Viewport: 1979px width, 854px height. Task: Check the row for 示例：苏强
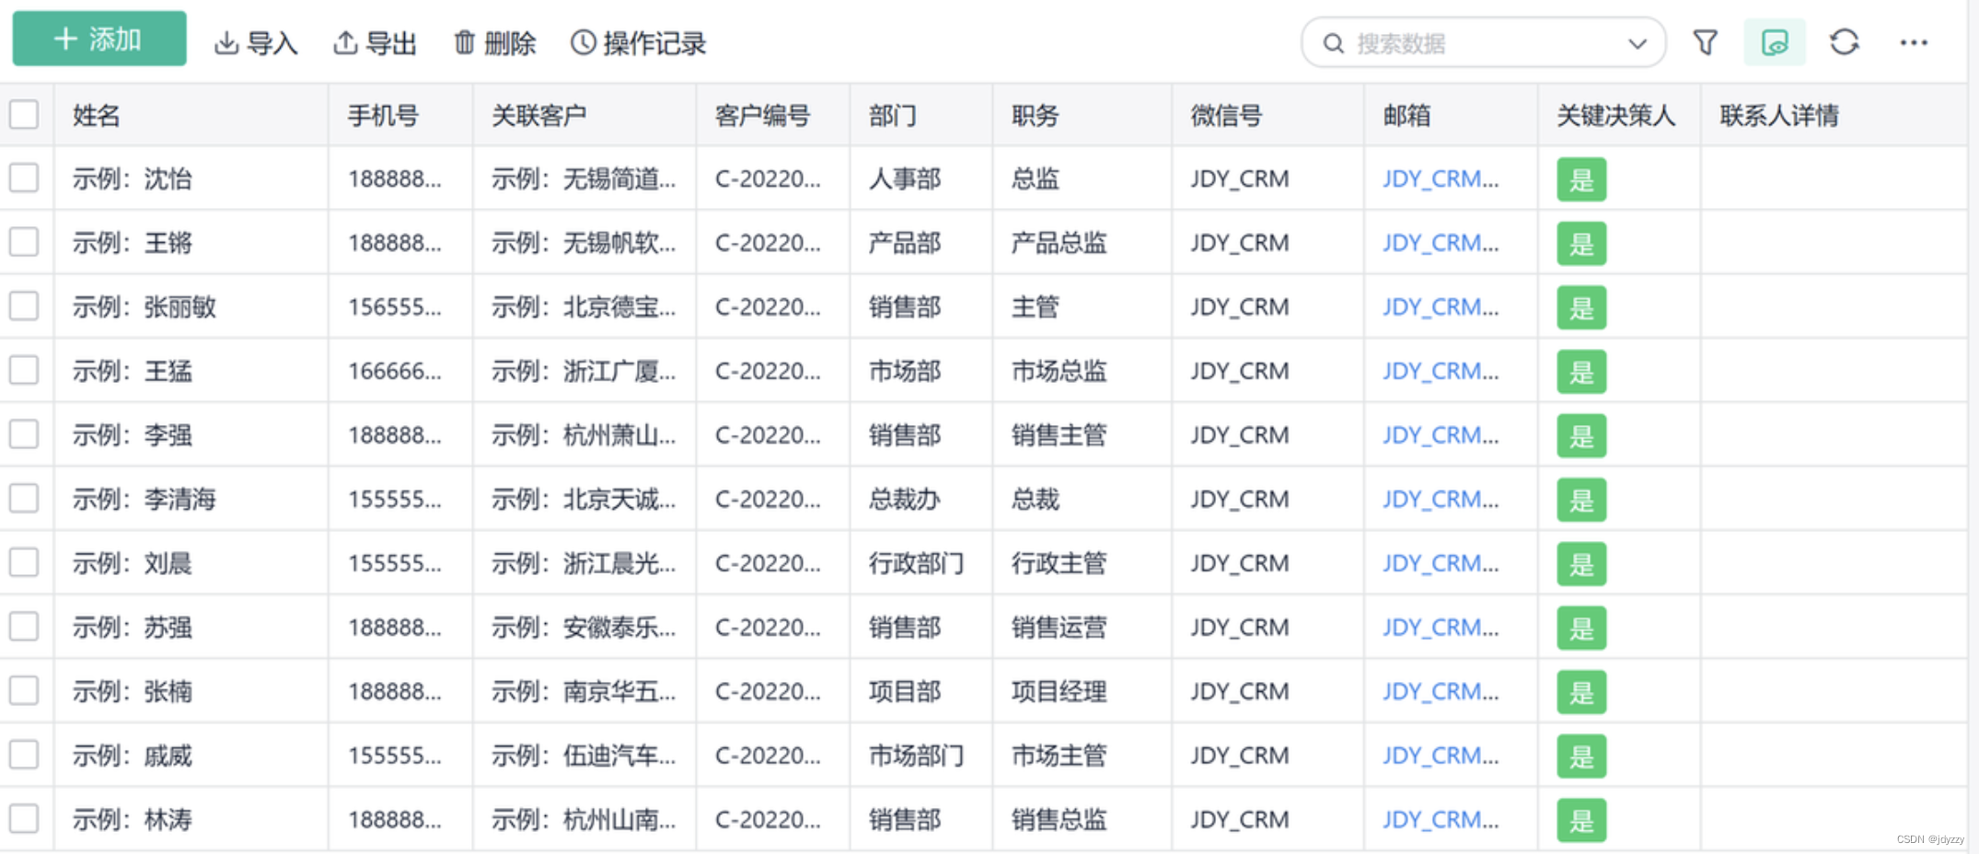pyautogui.click(x=24, y=626)
